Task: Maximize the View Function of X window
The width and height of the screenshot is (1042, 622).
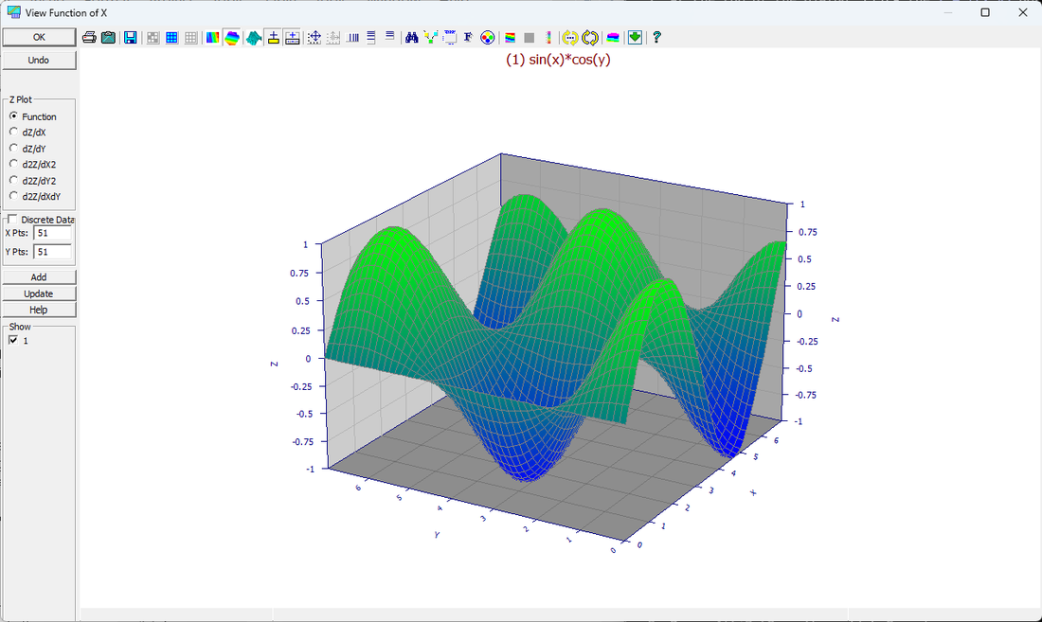Action: tap(985, 12)
